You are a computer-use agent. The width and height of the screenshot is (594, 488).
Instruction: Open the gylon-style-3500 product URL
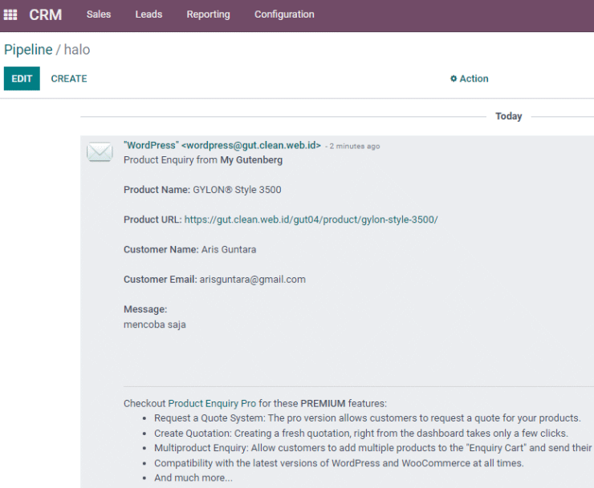[x=311, y=220]
